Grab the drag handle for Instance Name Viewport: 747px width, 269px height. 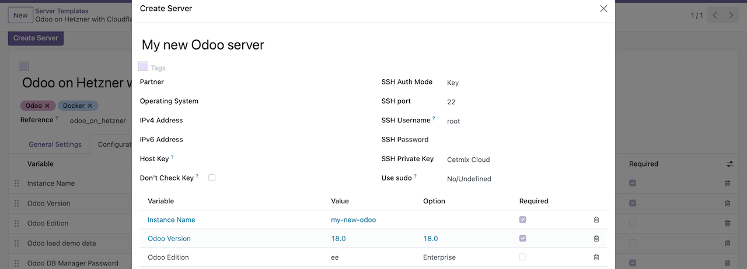coord(16,183)
